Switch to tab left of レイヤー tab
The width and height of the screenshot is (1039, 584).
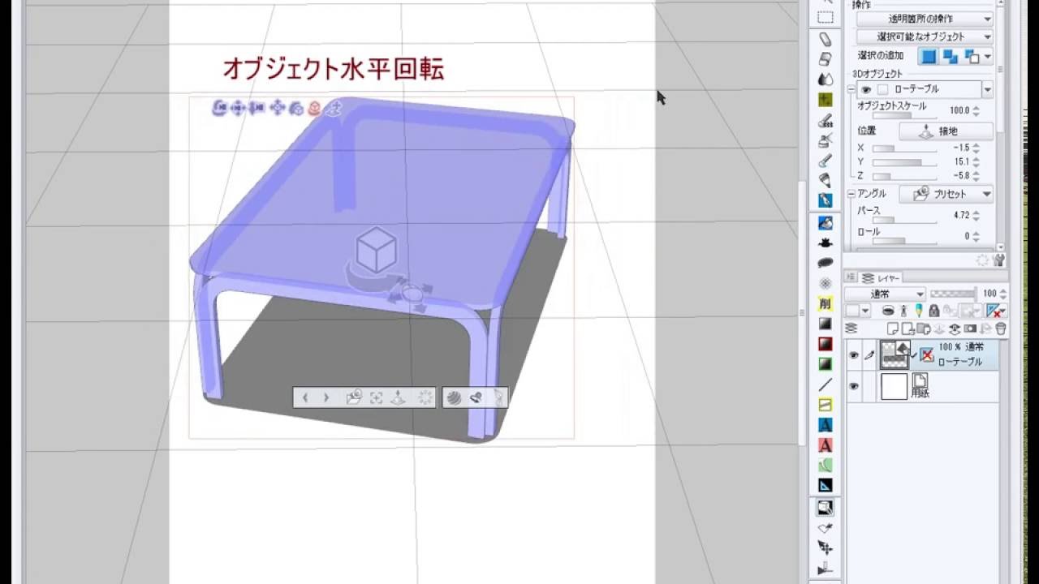852,277
